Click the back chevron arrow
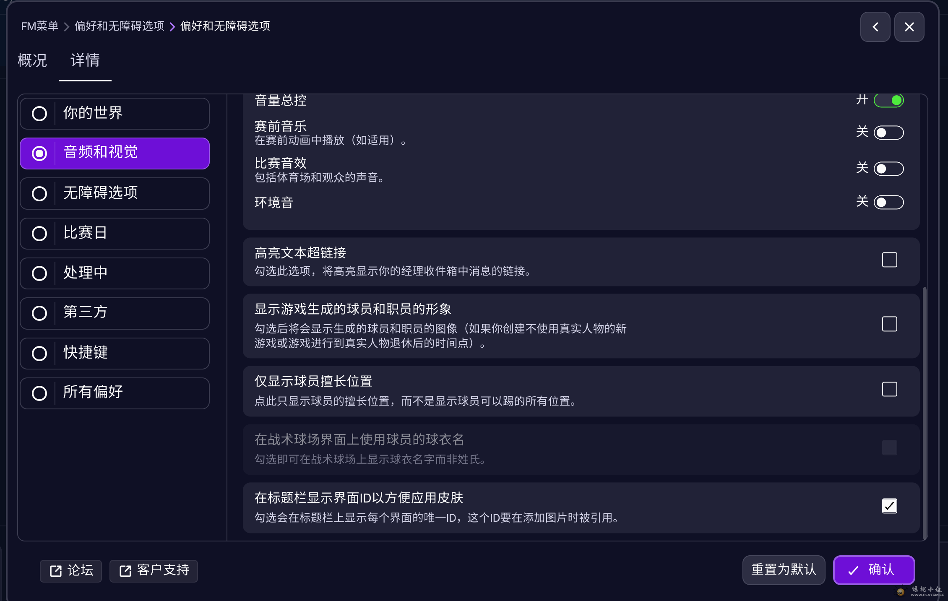The height and width of the screenshot is (601, 948). pos(875,26)
